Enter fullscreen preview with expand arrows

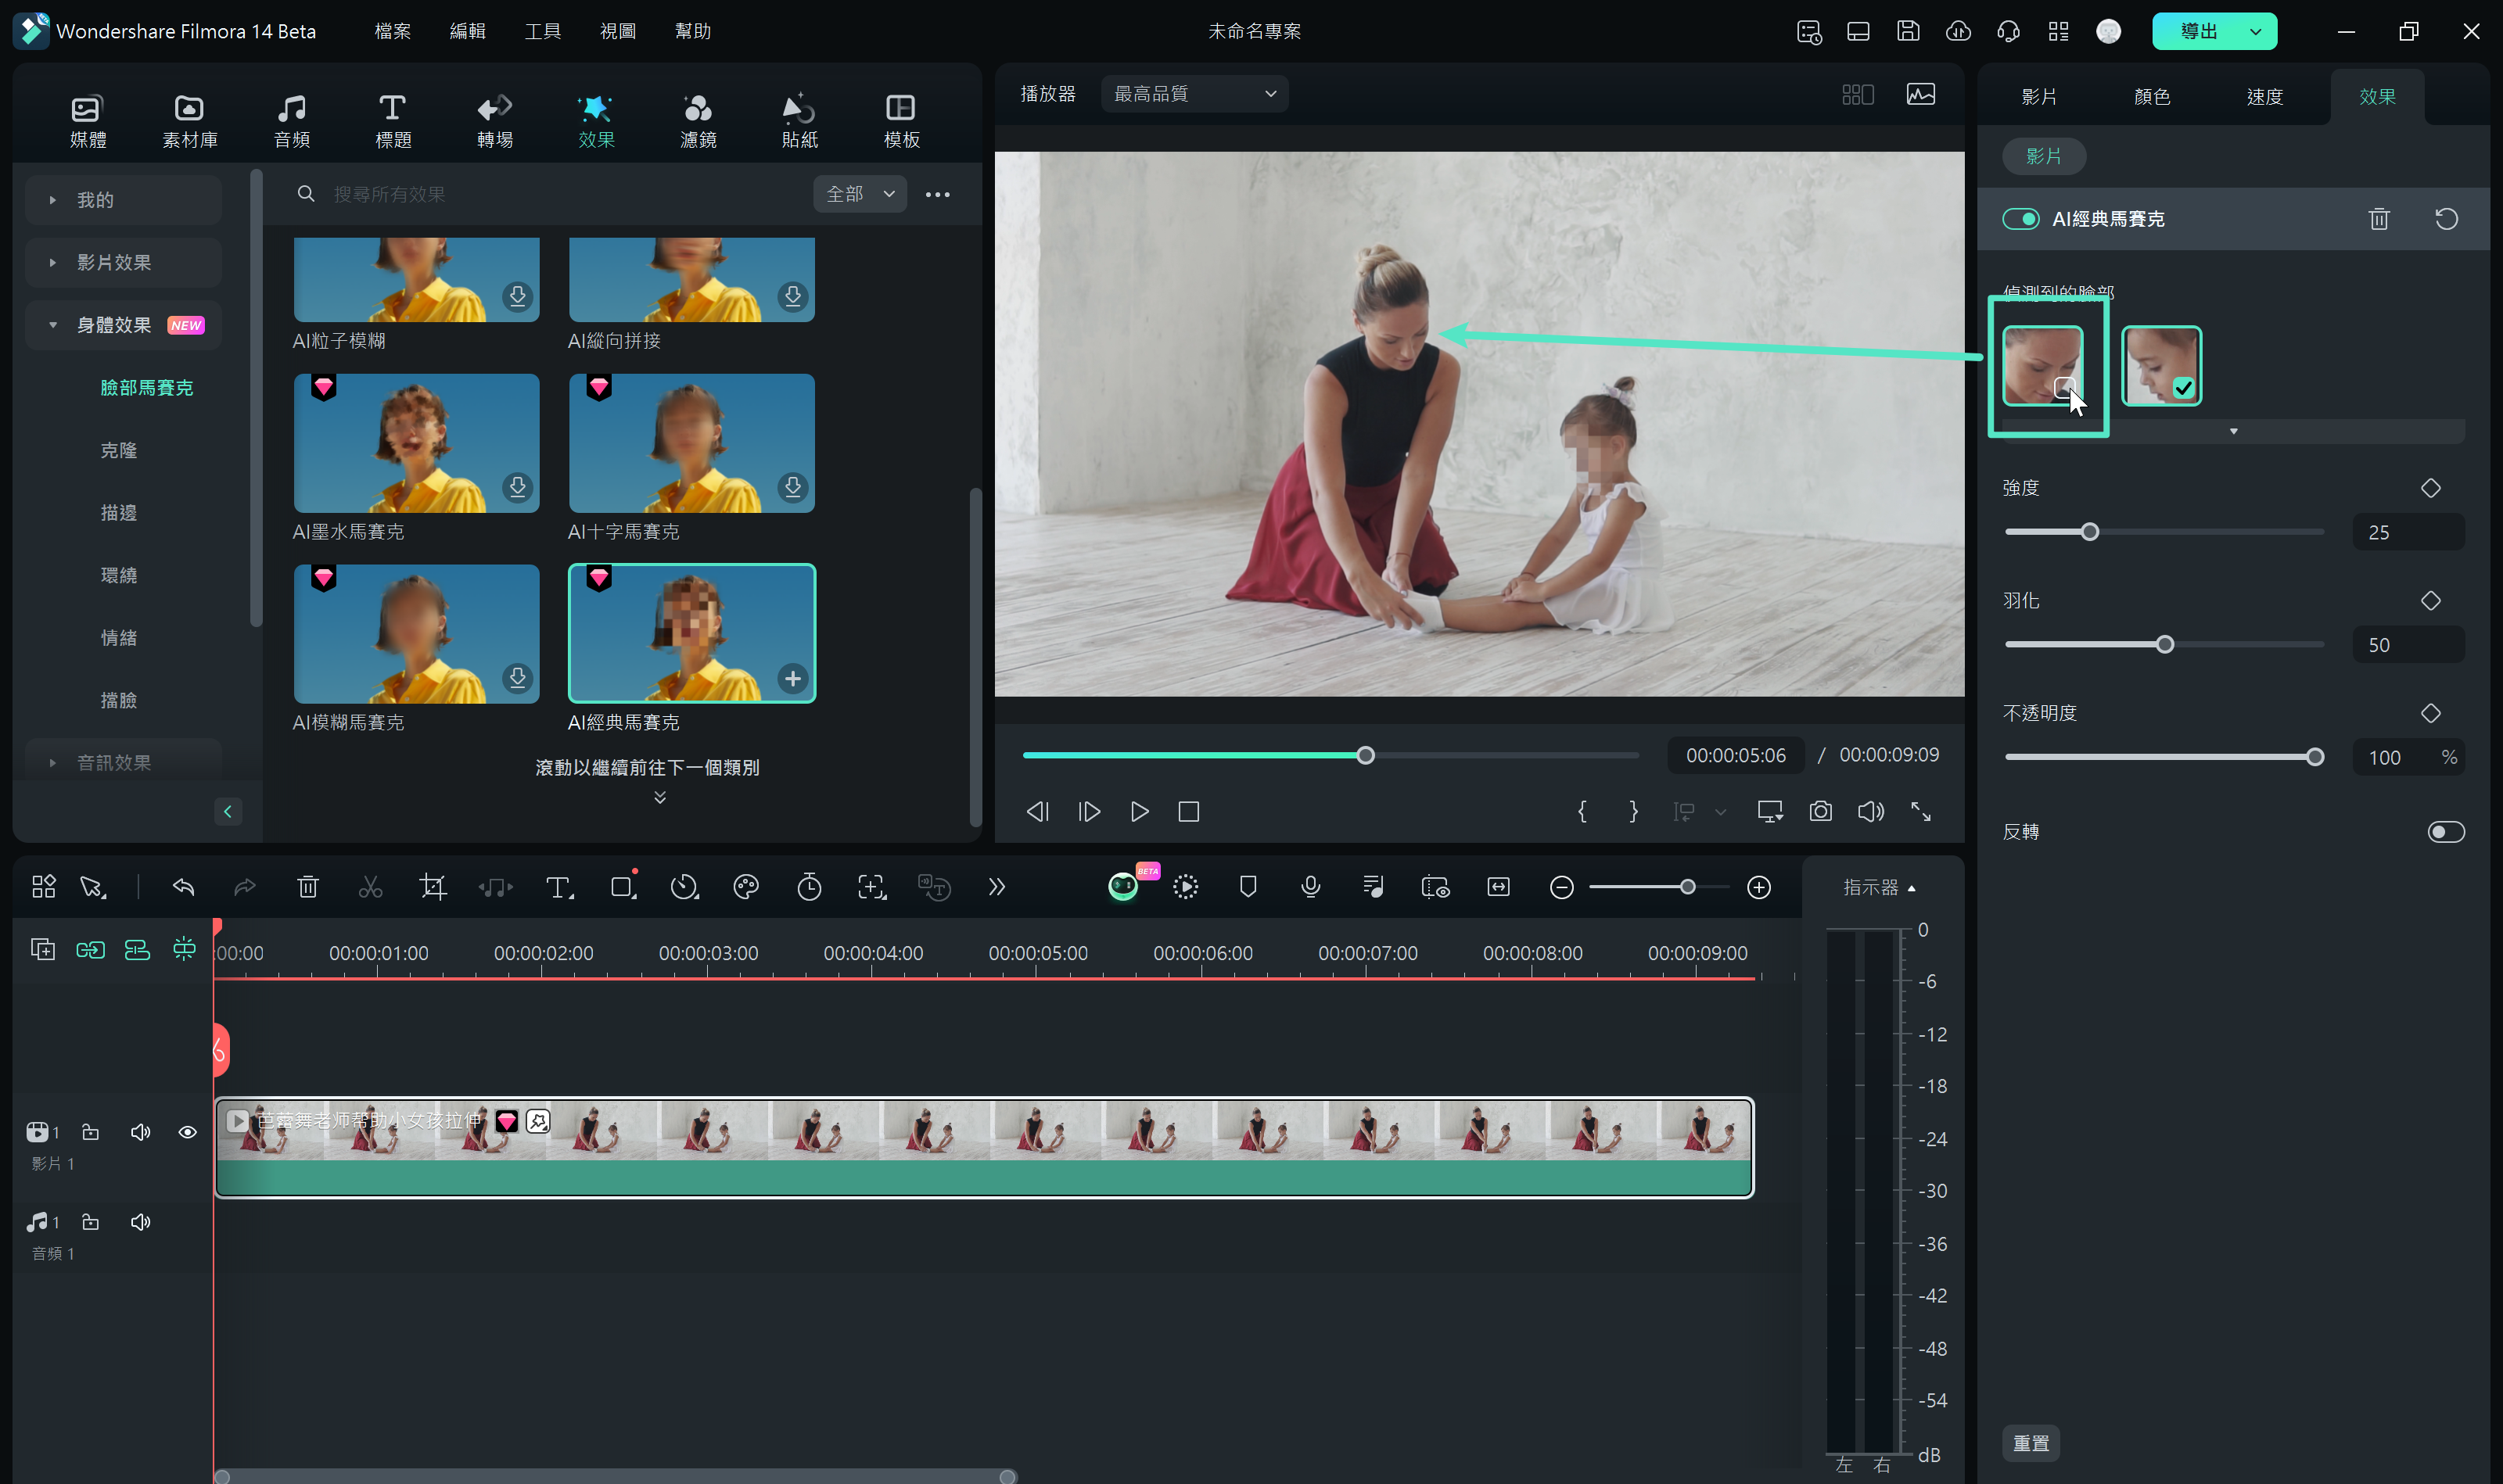(x=1921, y=811)
